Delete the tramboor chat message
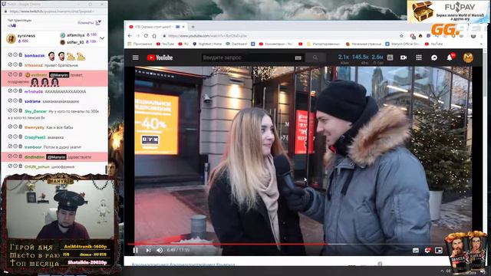The width and height of the screenshot is (491, 276). (21, 146)
